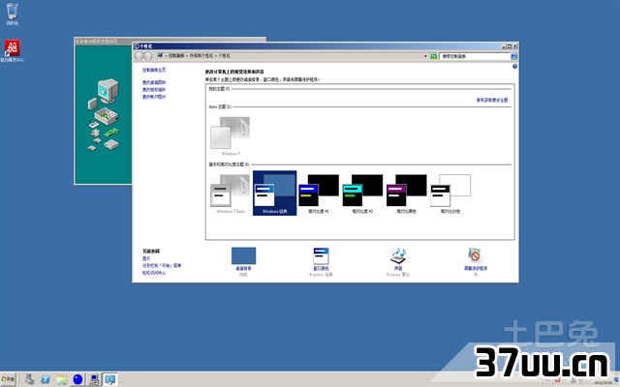
Task: Select the High Contrast Black theme
Action: [x=406, y=193]
